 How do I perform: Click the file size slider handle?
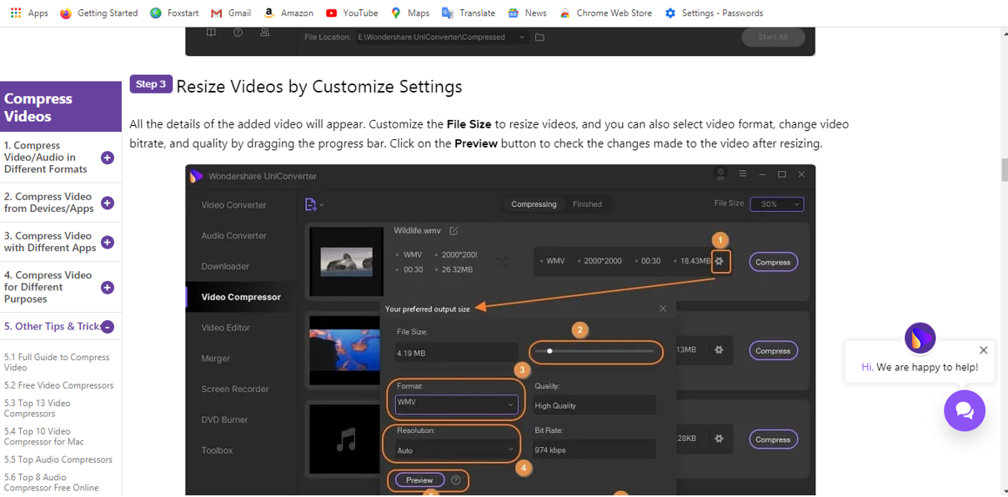pyautogui.click(x=549, y=351)
